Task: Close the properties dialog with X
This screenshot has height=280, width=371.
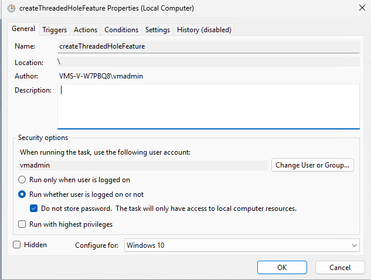Action: tap(362, 8)
